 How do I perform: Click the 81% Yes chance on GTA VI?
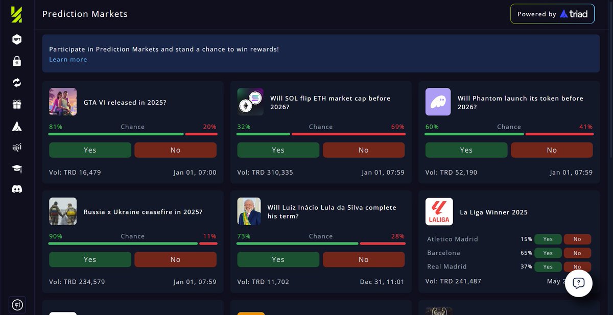56,127
